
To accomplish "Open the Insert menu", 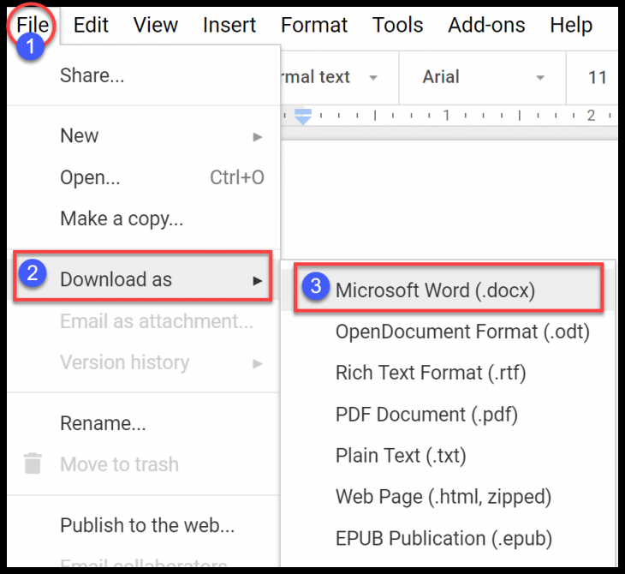I will (x=229, y=25).
